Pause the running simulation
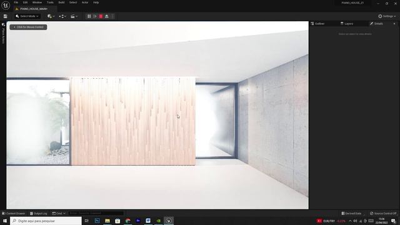The width and height of the screenshot is (400, 225). click(89, 16)
